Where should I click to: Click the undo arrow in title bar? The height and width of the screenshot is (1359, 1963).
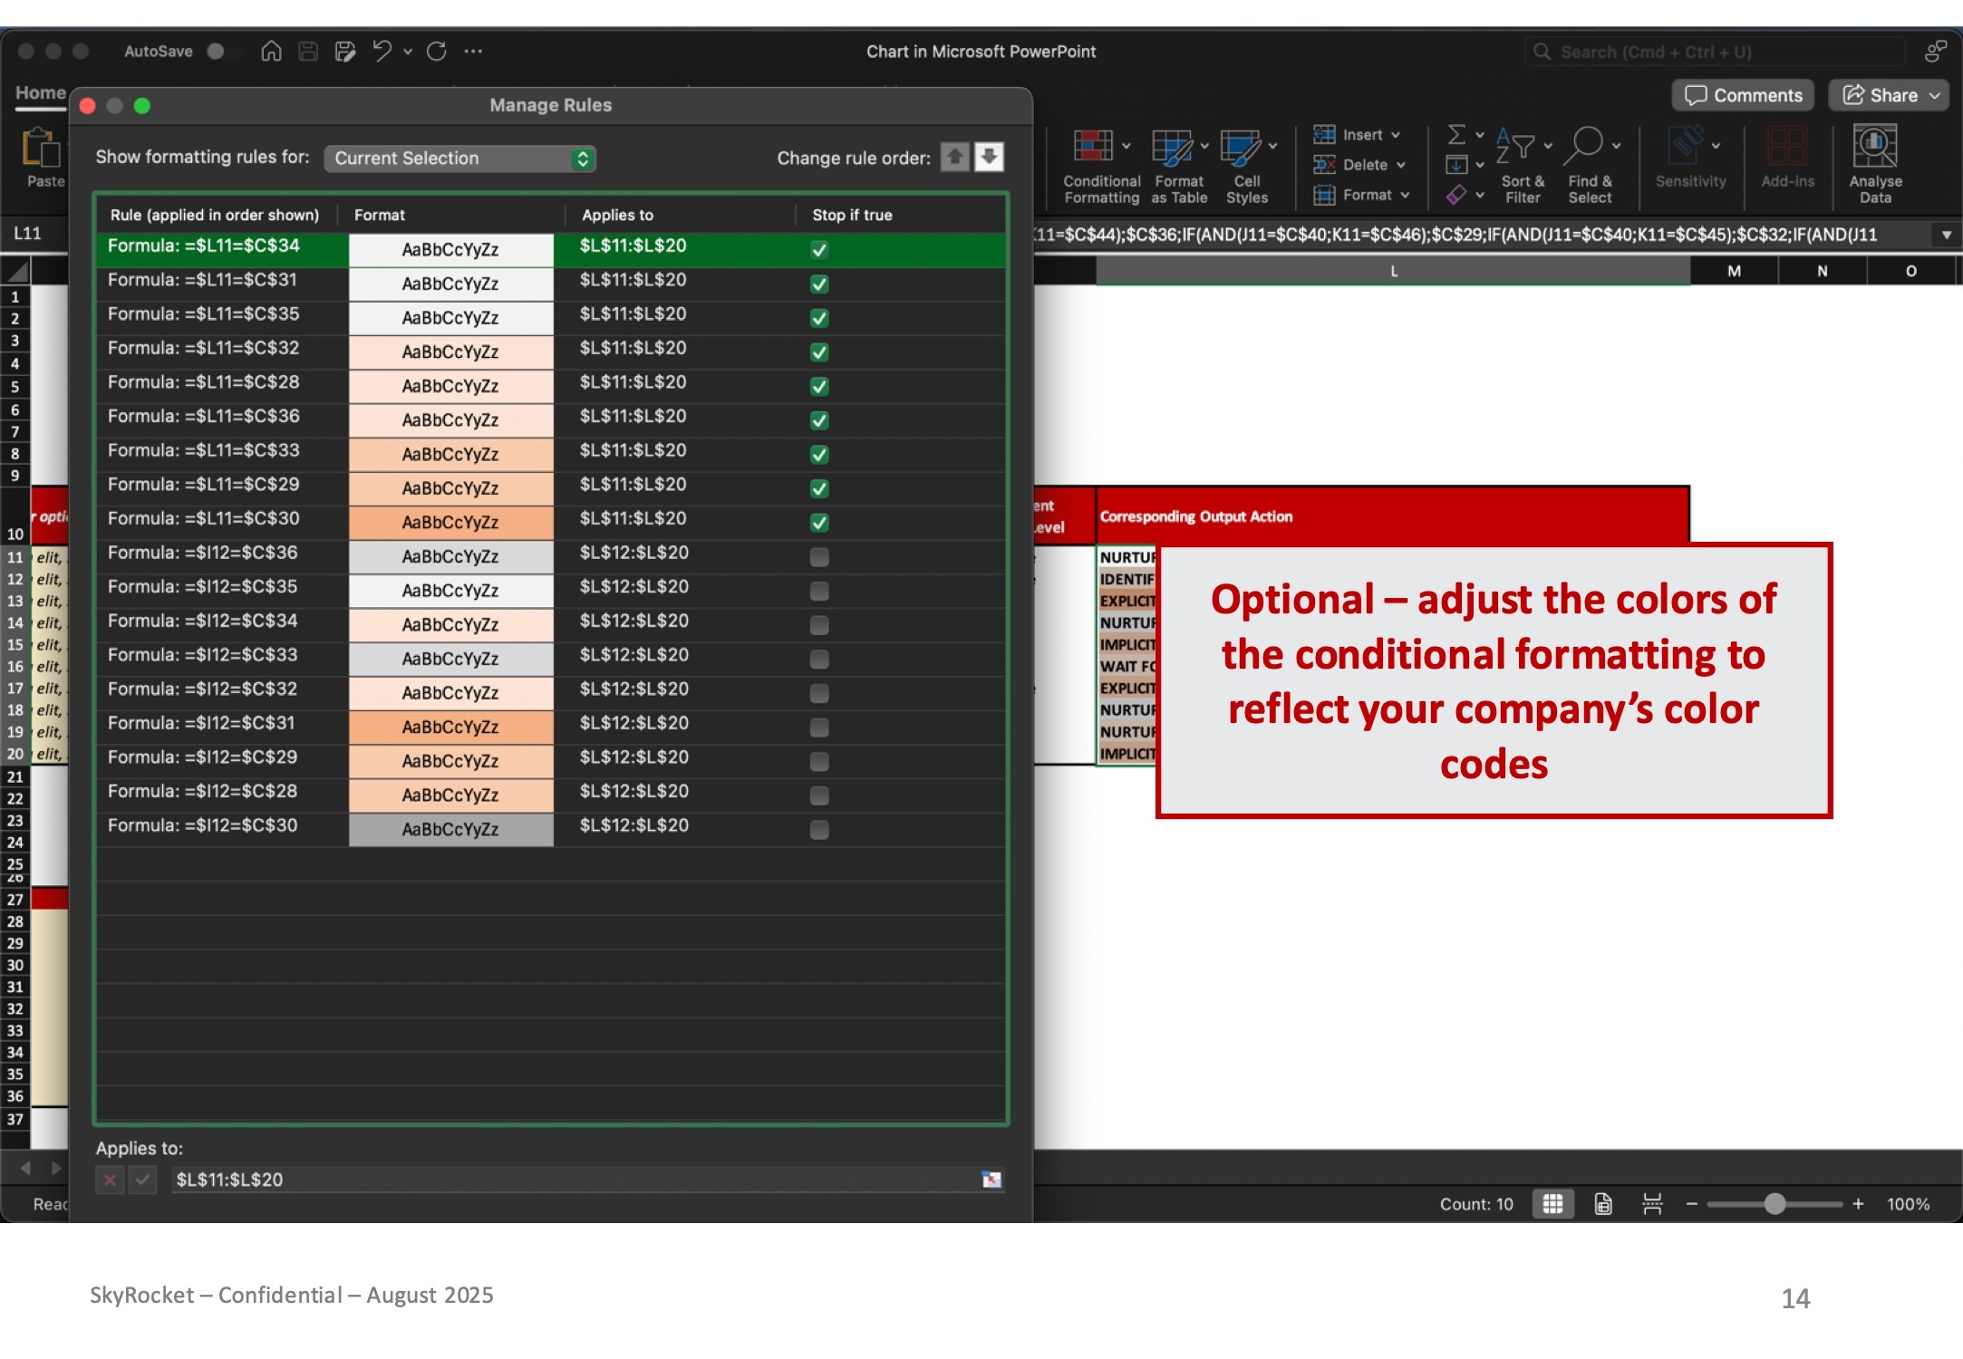point(382,52)
